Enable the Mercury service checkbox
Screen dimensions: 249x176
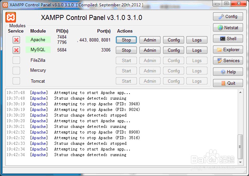tap(16, 70)
